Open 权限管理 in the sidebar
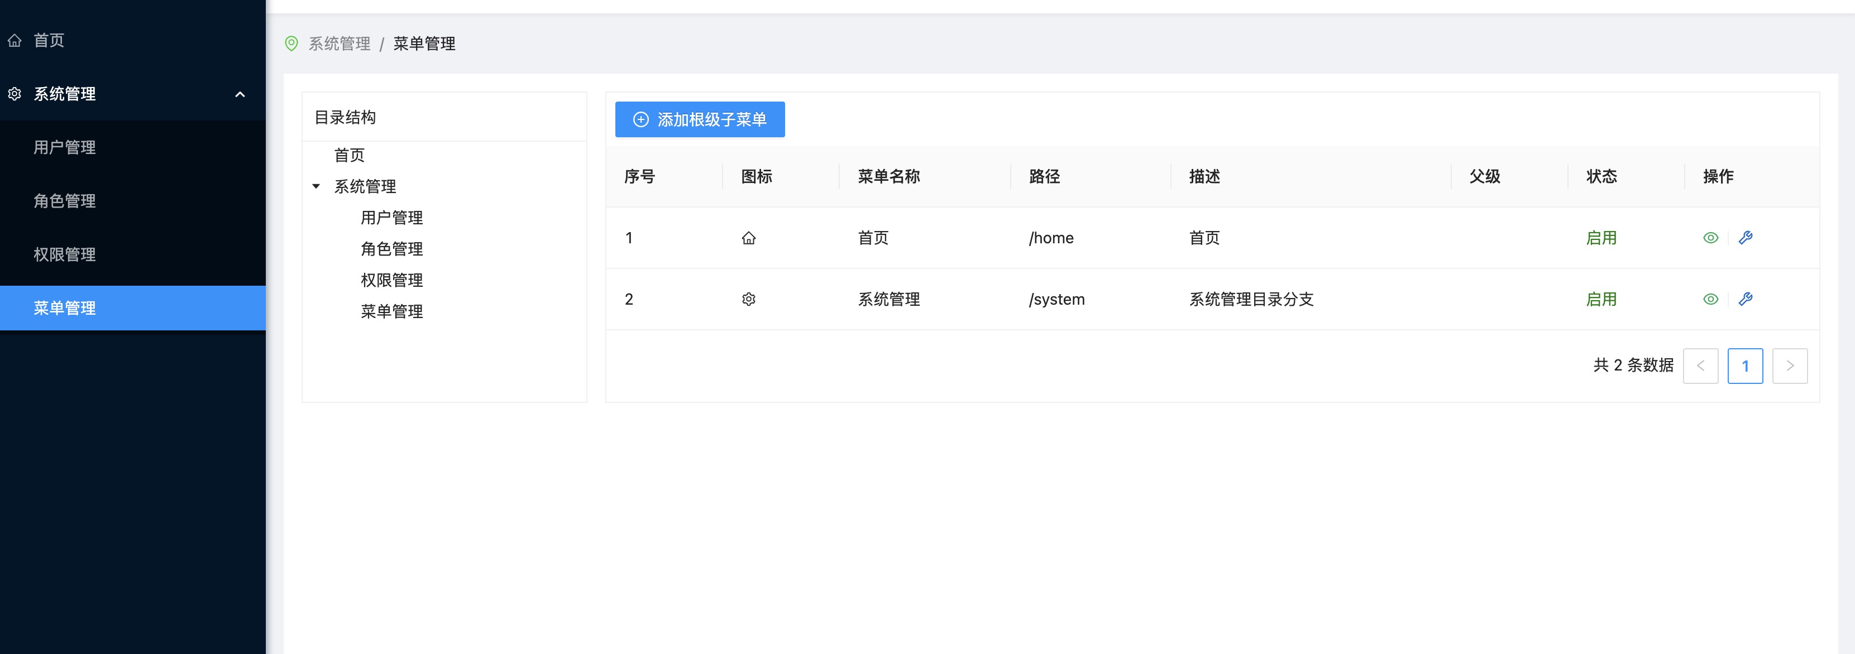This screenshot has width=1855, height=654. tap(64, 254)
